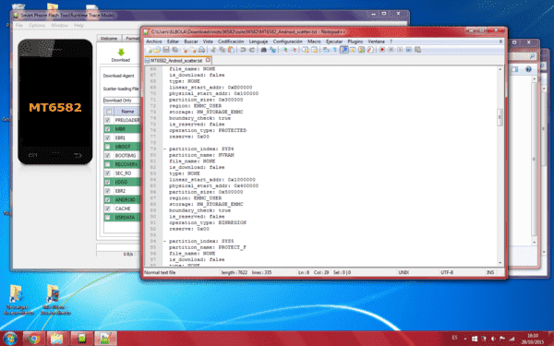Screen dimensions: 554x346
Task: Toggle the MBR checkbox
Action: tap(108, 129)
